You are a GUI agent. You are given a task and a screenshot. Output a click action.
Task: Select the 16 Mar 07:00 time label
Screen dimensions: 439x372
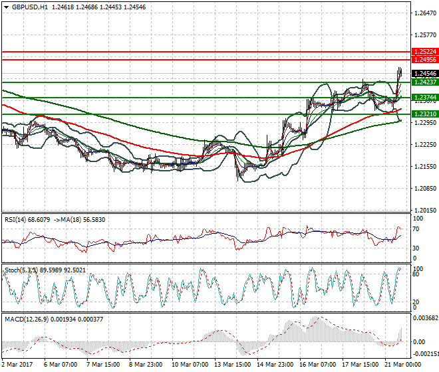click(317, 365)
